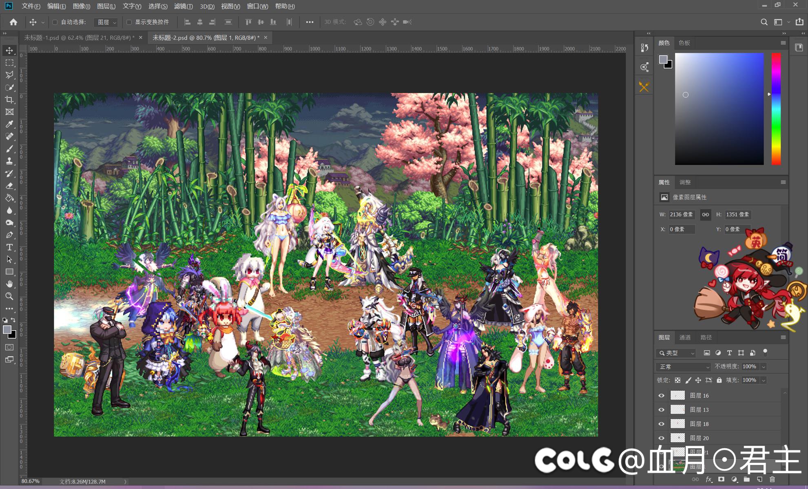Switch to 未标题-1.psd document tab
This screenshot has height=489, width=808.
coord(79,37)
